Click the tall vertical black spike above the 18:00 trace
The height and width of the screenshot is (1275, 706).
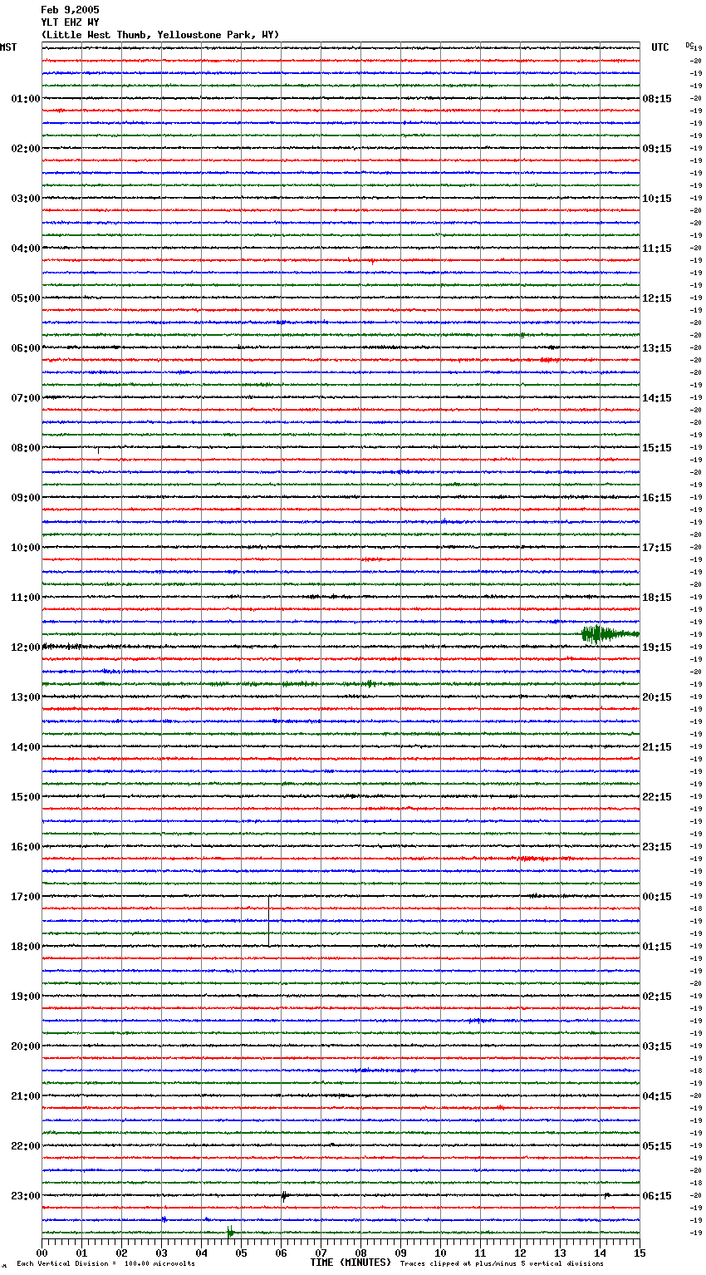pyautogui.click(x=268, y=920)
